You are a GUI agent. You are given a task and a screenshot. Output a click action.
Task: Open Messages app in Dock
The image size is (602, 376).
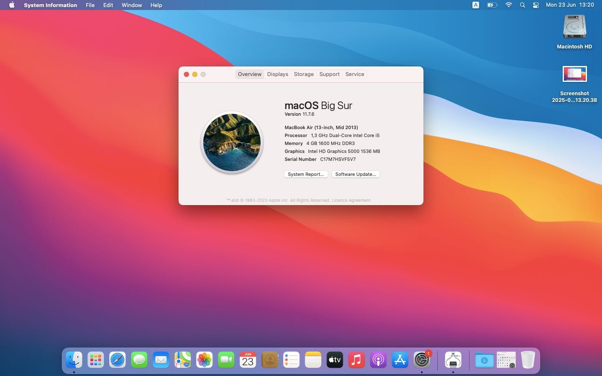(x=139, y=360)
